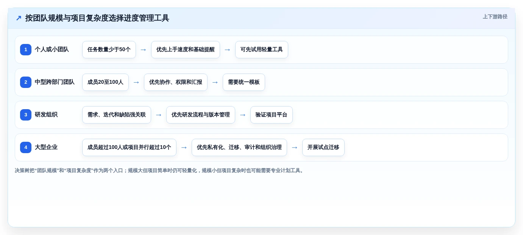523x235 pixels.
Task: Click the 成员超过100人或项目并行超过10个 node
Action: coord(129,147)
